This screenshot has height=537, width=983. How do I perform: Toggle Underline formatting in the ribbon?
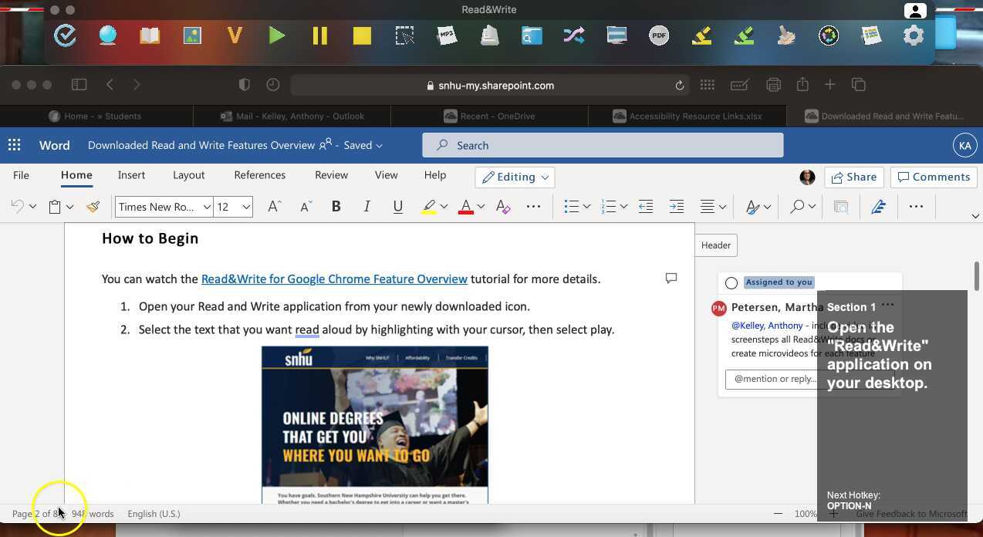tap(397, 207)
